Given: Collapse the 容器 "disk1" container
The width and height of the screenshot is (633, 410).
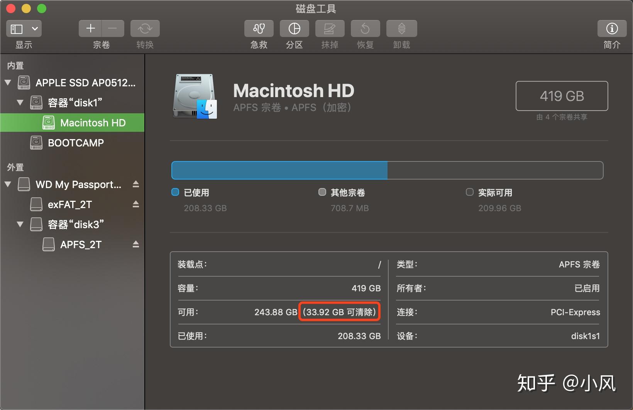Looking at the screenshot, I should pos(20,102).
